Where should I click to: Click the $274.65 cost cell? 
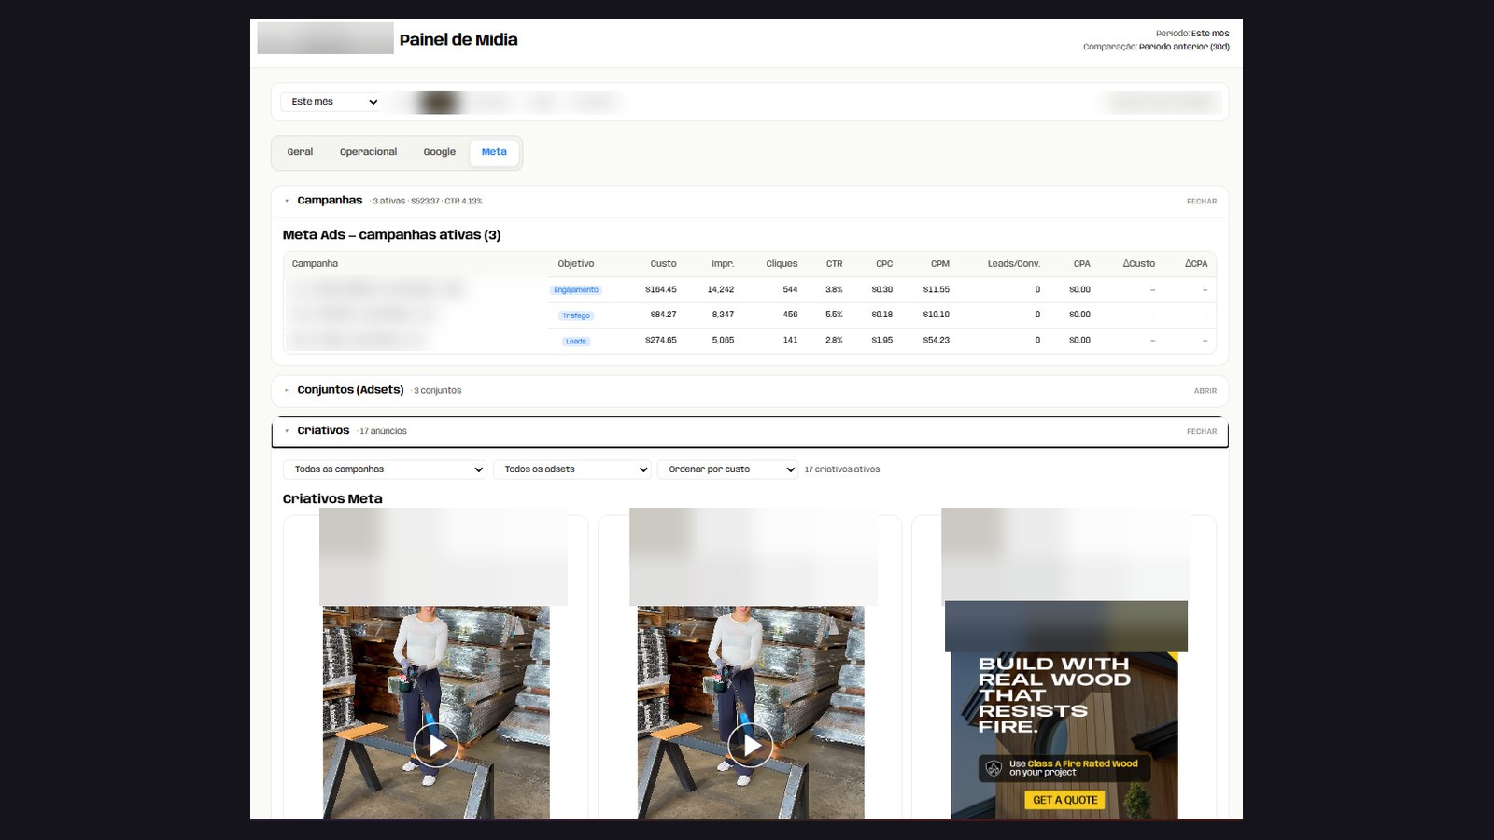(661, 341)
